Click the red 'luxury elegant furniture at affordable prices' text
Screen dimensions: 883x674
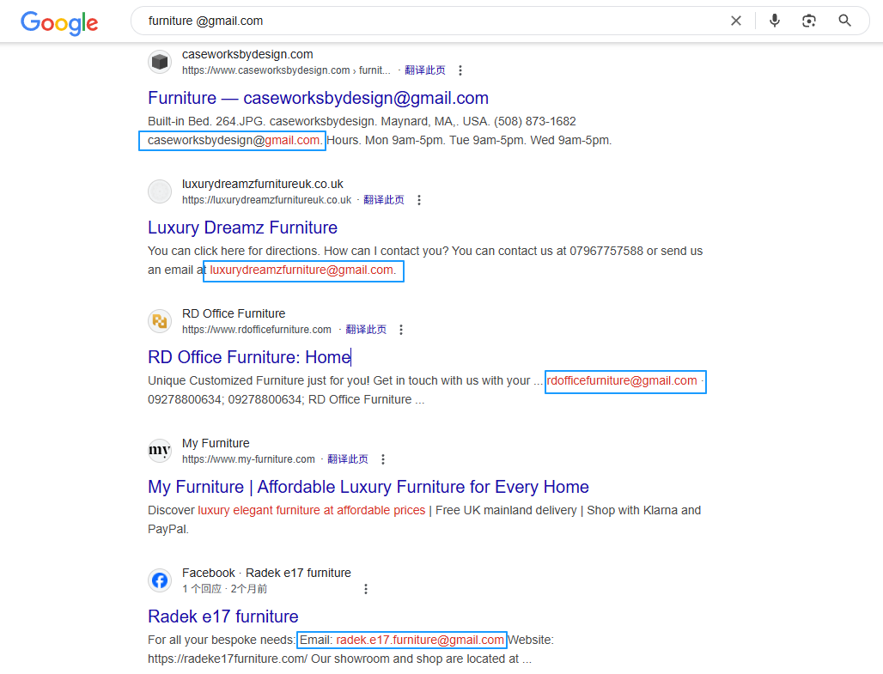312,510
